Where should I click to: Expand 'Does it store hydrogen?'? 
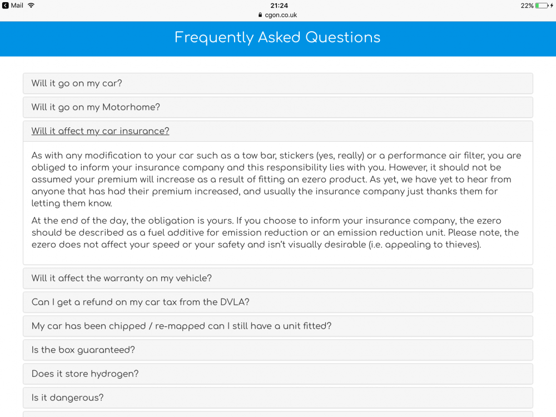coord(277,374)
